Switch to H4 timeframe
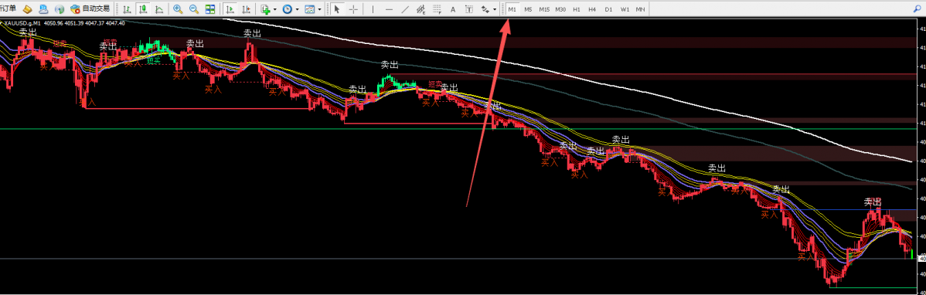The height and width of the screenshot is (295, 926). [592, 9]
